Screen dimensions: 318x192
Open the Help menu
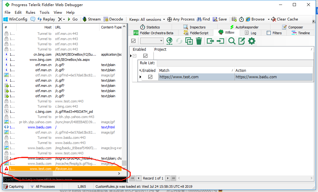(x=70, y=12)
